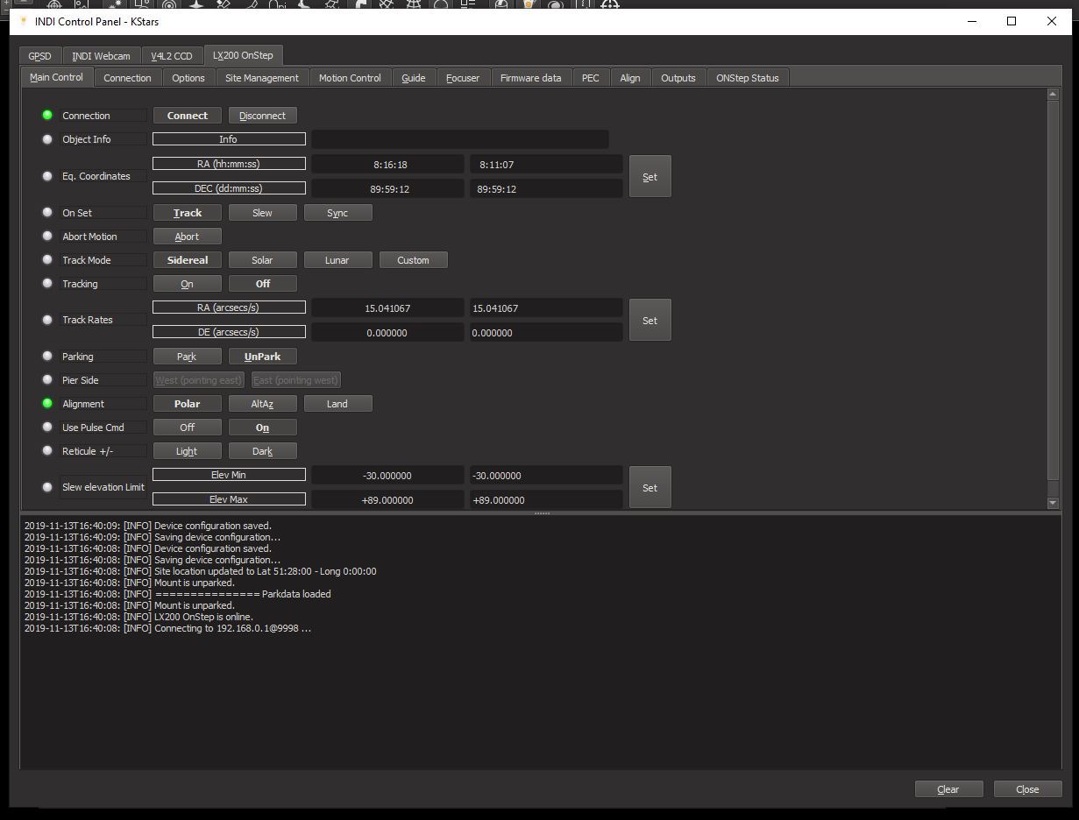Edit the Elev Max input field
1079x820 pixels.
[x=546, y=500]
